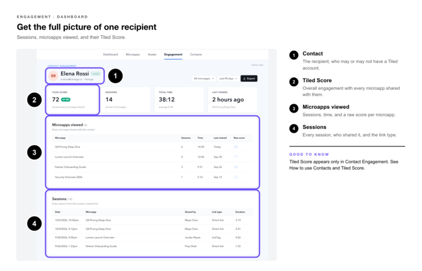The width and height of the screenshot is (422, 271).
Task: Open the Last 90 days dropdown
Action: click(x=228, y=79)
